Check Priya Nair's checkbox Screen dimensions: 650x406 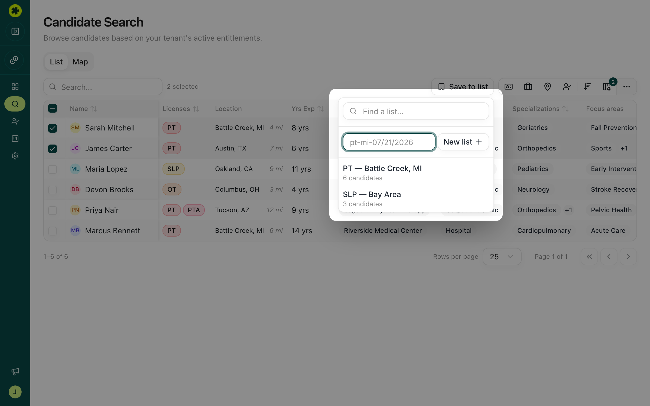tap(53, 210)
